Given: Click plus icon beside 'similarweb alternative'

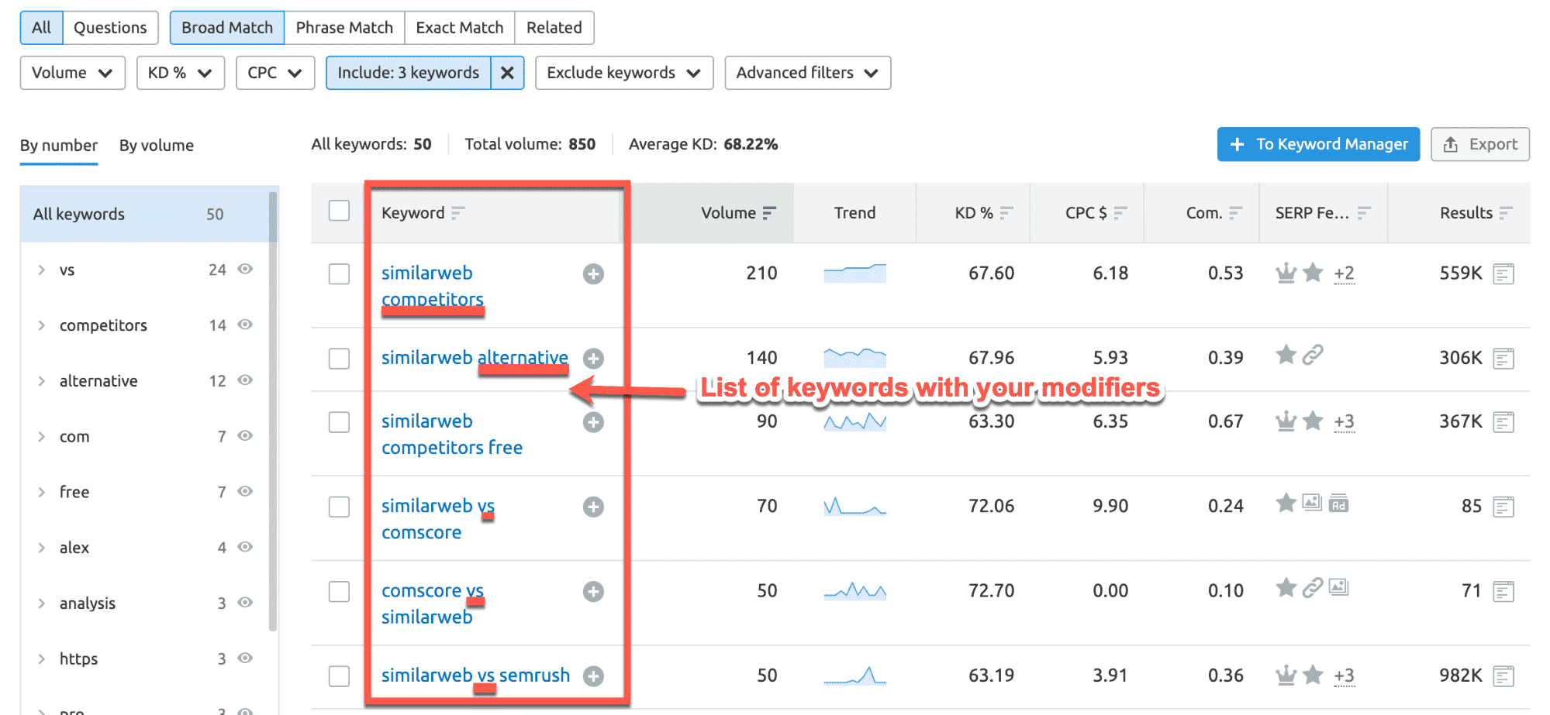Looking at the screenshot, I should pyautogui.click(x=593, y=359).
